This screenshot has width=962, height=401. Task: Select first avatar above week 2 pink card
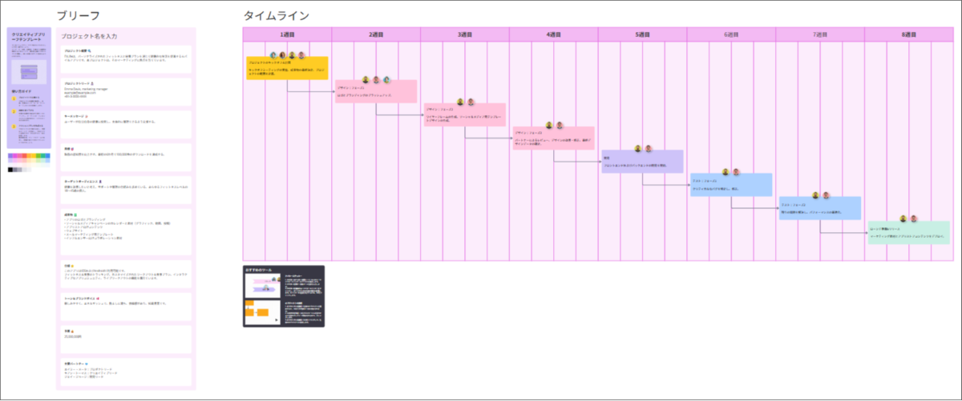tap(366, 79)
